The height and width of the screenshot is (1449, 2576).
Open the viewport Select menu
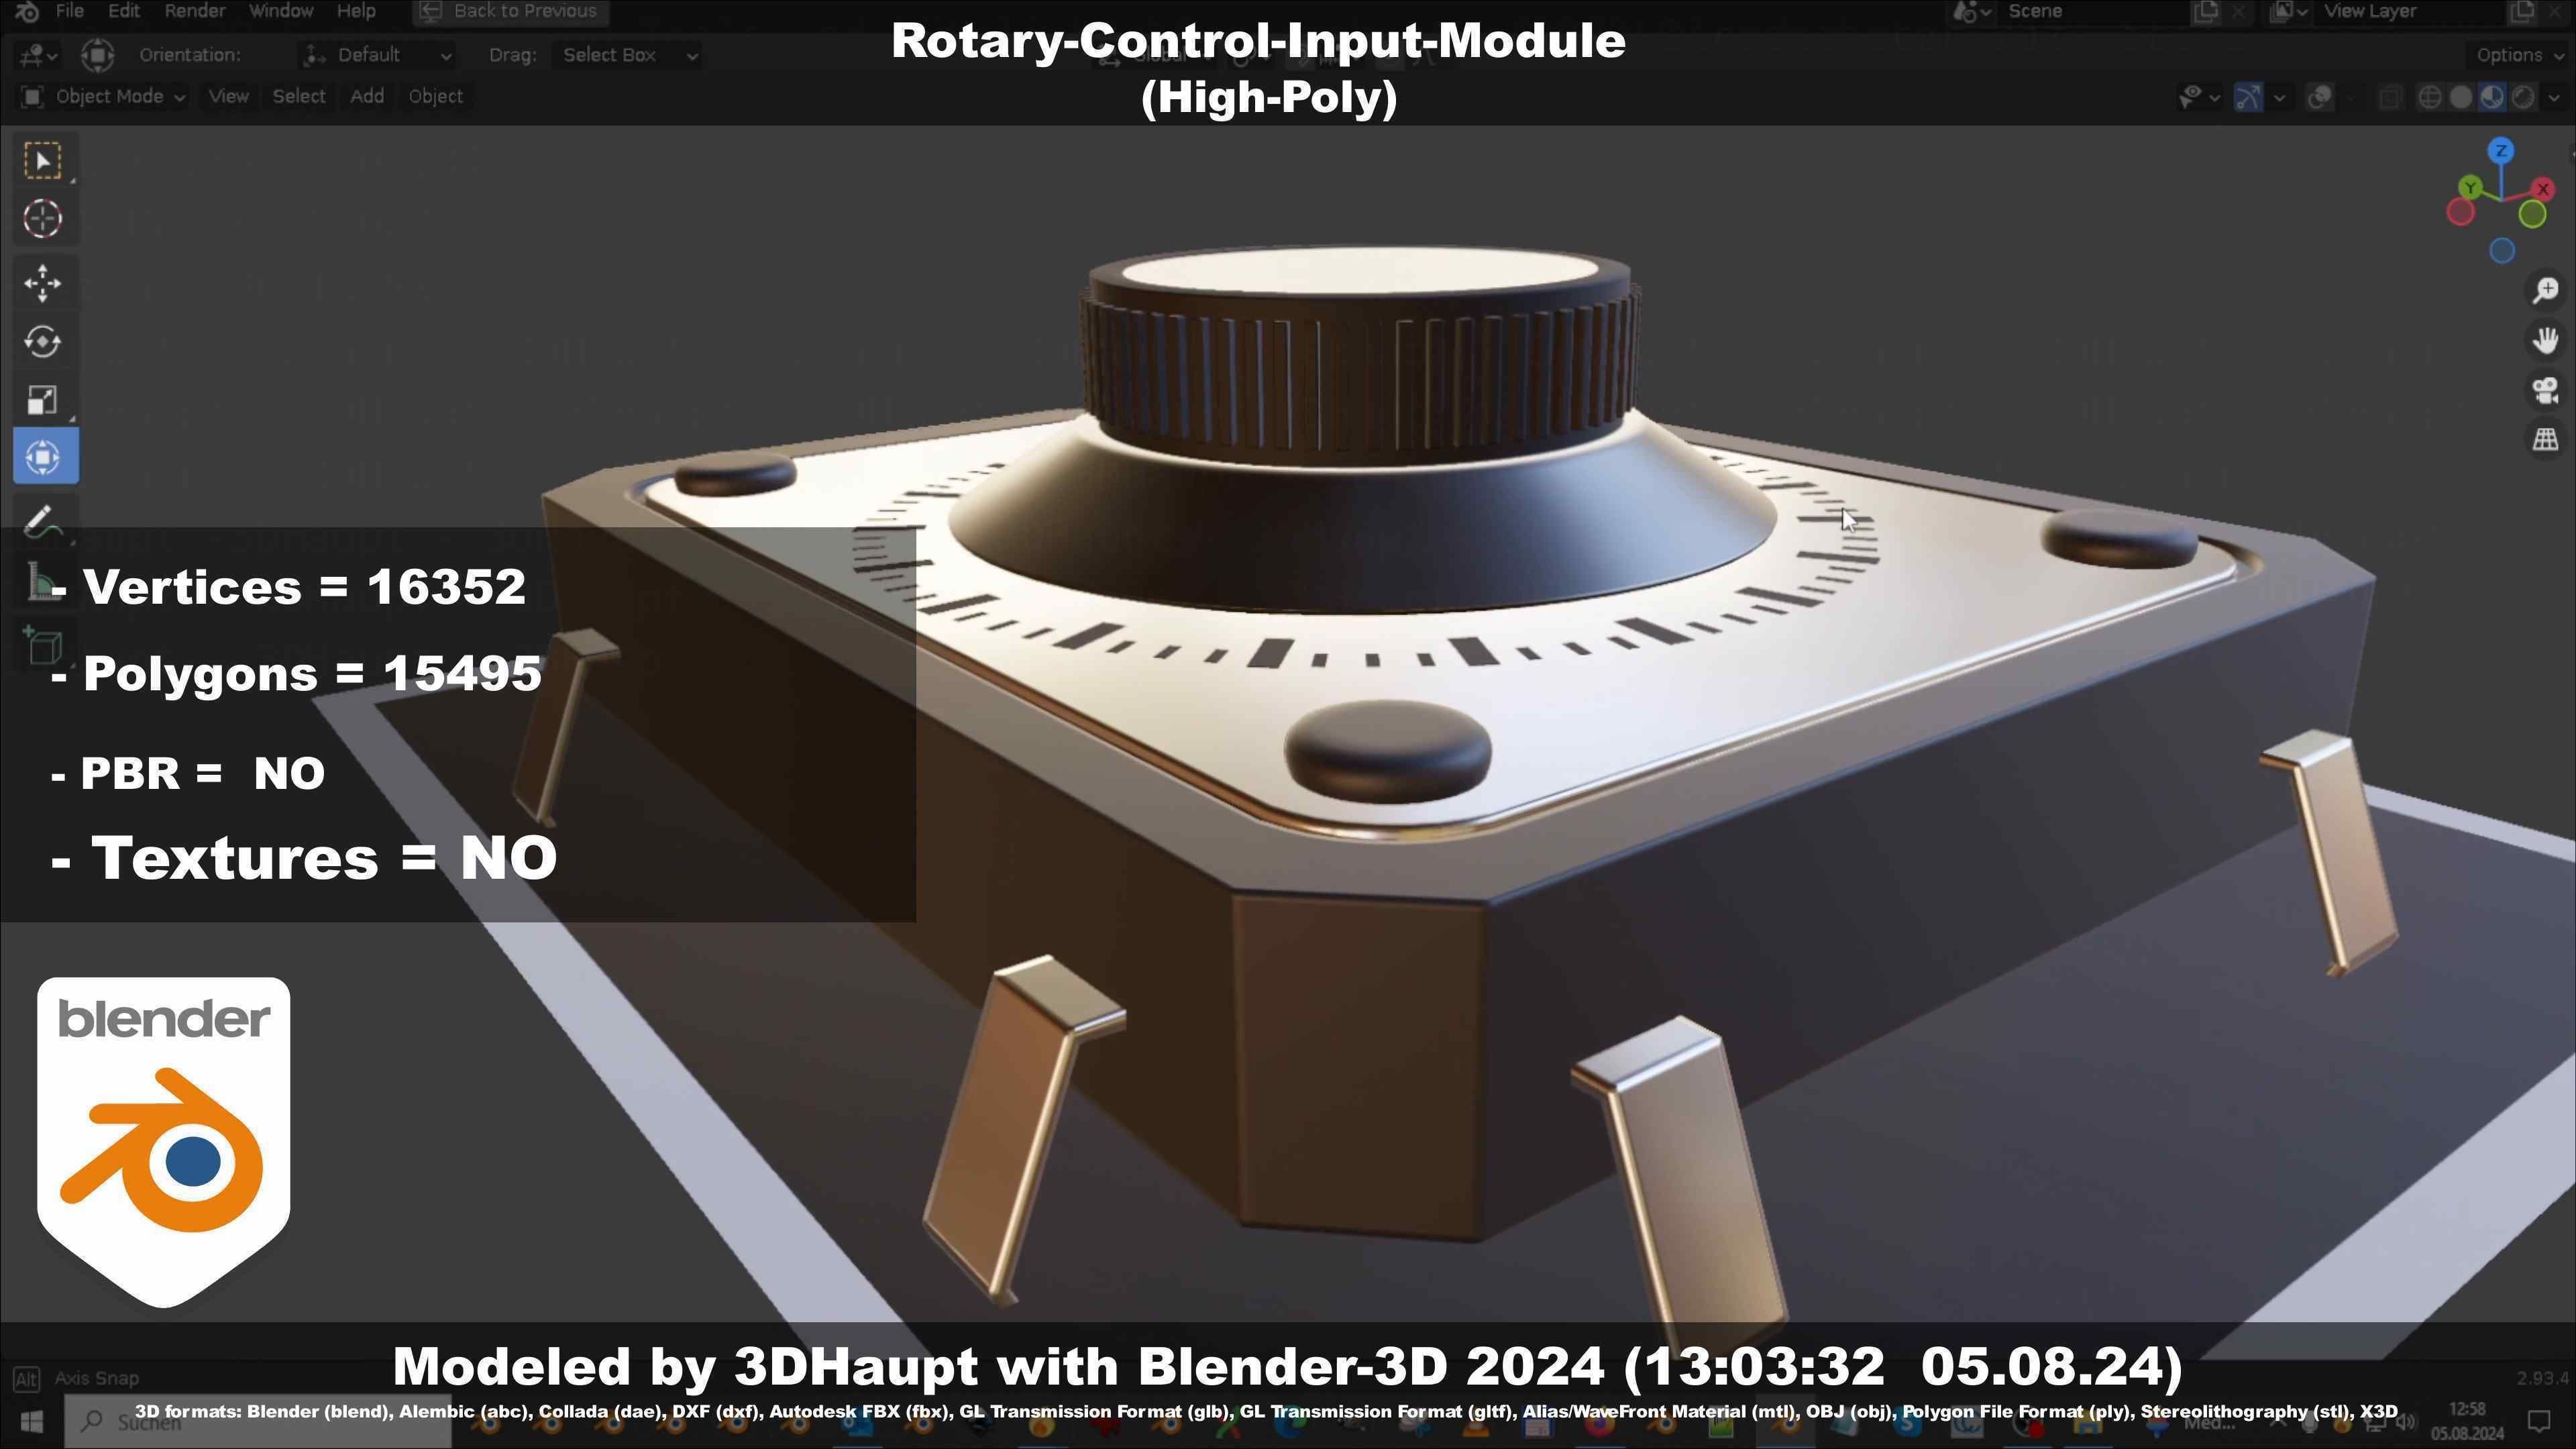tap(299, 97)
